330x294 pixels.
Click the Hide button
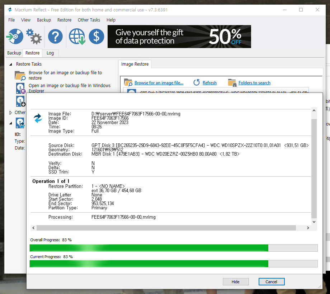[236, 281]
